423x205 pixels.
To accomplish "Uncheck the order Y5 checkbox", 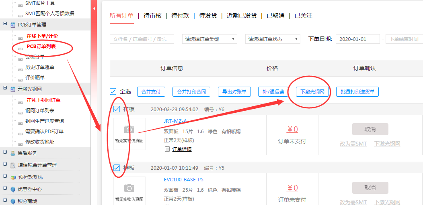I will (x=117, y=168).
